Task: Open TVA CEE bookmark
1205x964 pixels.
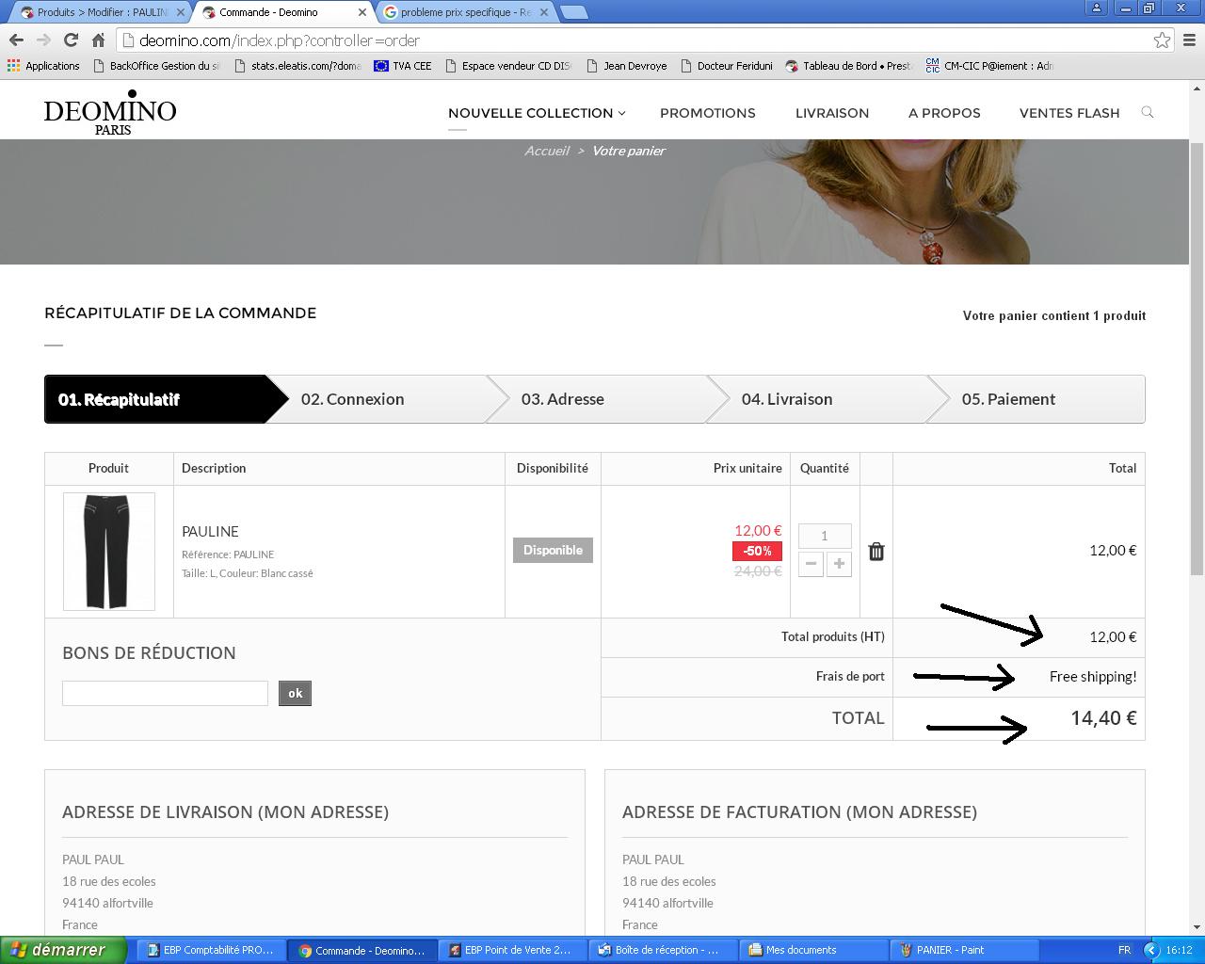Action: (403, 66)
